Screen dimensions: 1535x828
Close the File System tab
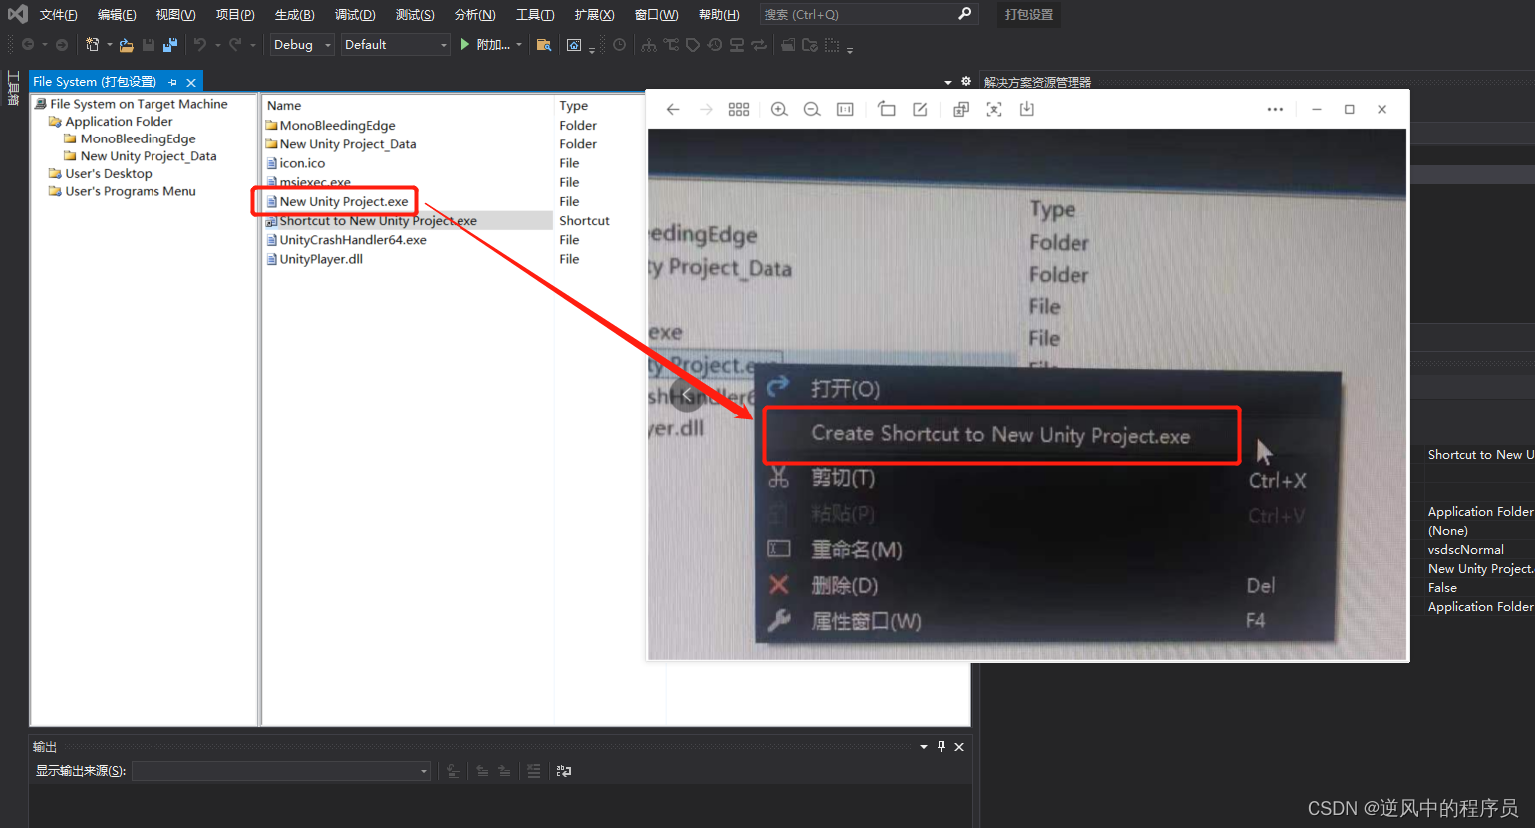(x=191, y=83)
